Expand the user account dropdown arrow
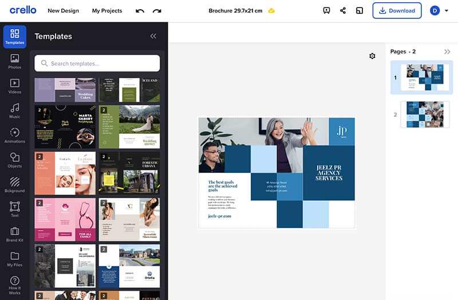 coord(447,11)
